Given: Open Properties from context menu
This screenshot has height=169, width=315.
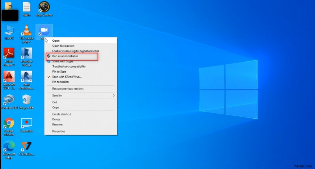Looking at the screenshot, I should pyautogui.click(x=81, y=131).
